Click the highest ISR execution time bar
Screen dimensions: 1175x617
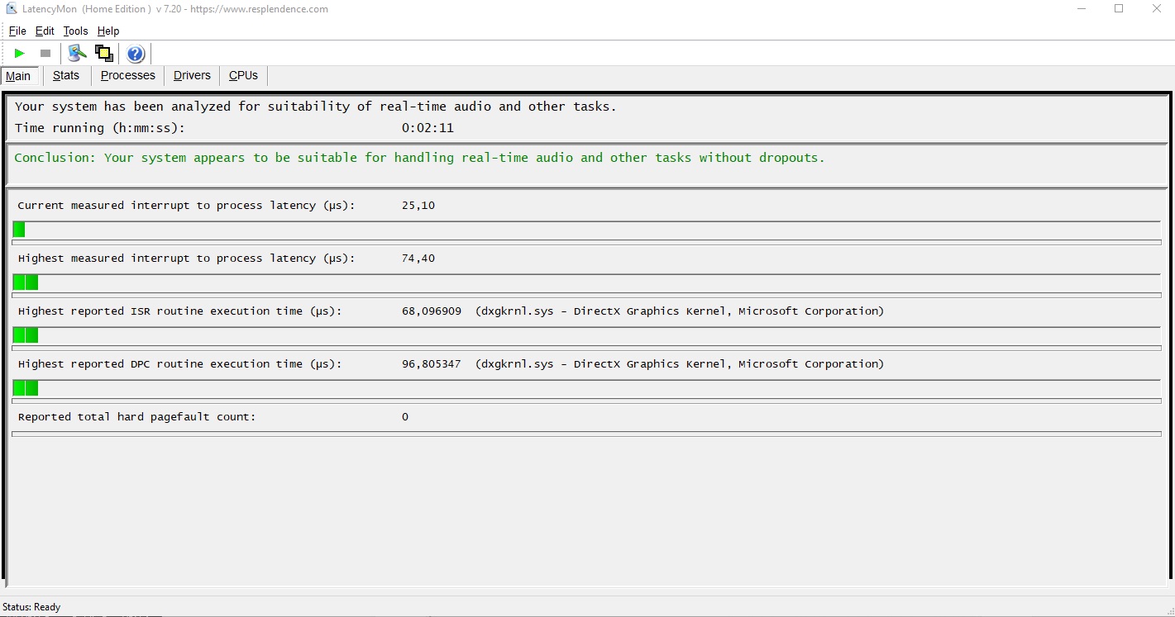pyautogui.click(x=586, y=335)
